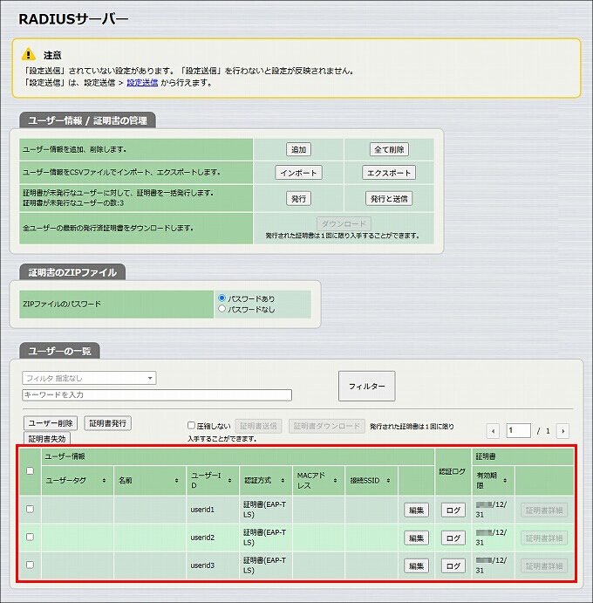593x603 pixels.
Task: Click 証明書詳細 button for userid1
Action: (x=544, y=510)
